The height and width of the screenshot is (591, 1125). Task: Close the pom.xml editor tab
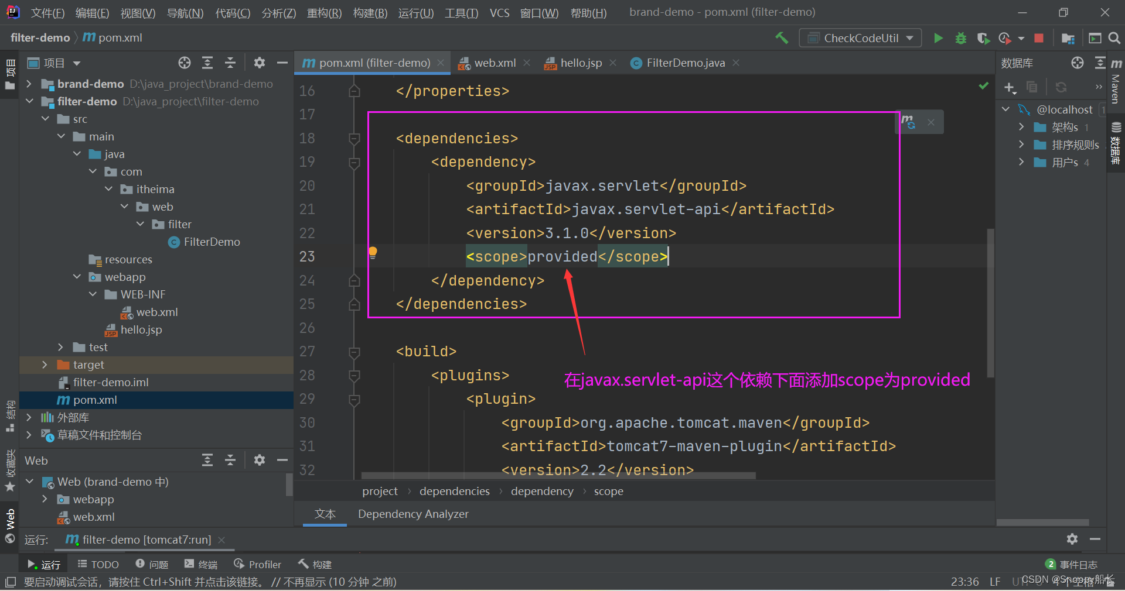[x=441, y=63]
